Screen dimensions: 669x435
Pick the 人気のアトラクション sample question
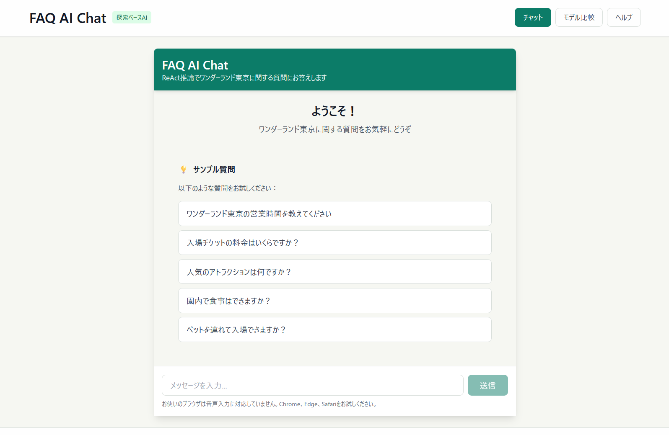point(334,272)
